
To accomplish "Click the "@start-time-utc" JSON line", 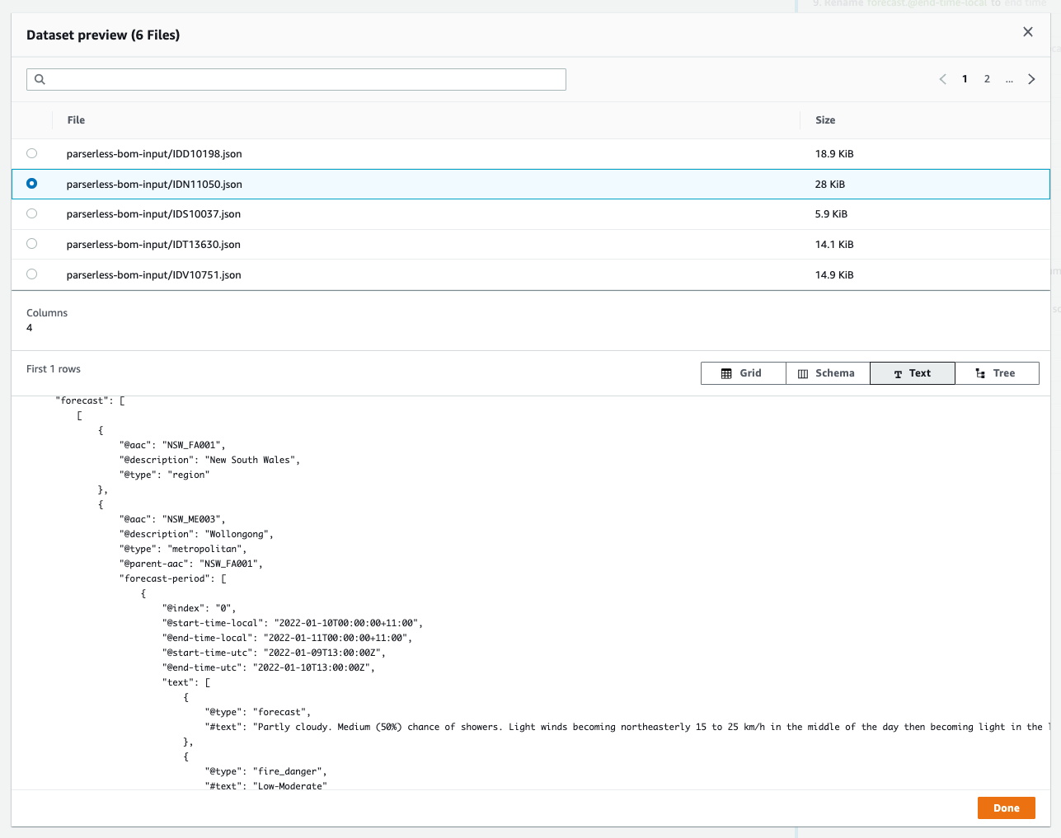I will point(274,653).
